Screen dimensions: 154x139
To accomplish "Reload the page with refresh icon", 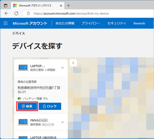I will pos(17,13).
